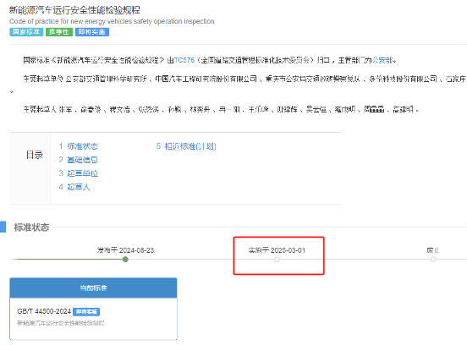Click the 2025-03-01 implementation timeline dot
Screen dimensions: 467x345
(x=277, y=260)
